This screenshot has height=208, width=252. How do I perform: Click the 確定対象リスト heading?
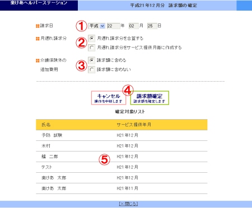tap(130, 112)
